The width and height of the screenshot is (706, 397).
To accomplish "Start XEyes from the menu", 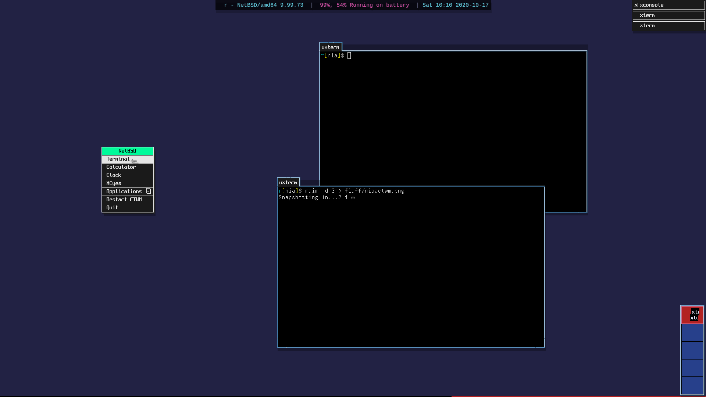I will click(114, 183).
